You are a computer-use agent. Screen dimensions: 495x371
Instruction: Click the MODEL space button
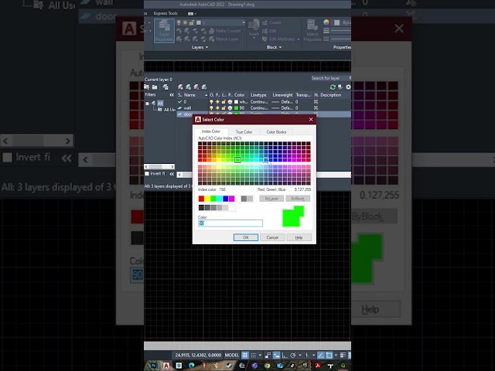232,356
